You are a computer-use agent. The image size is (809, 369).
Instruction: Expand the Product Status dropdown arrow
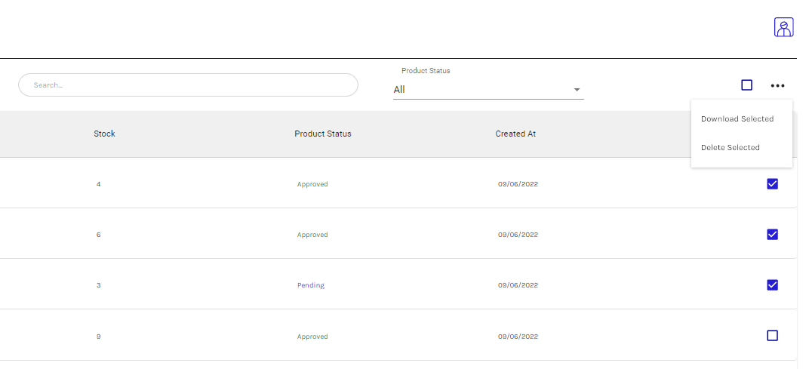[577, 90]
